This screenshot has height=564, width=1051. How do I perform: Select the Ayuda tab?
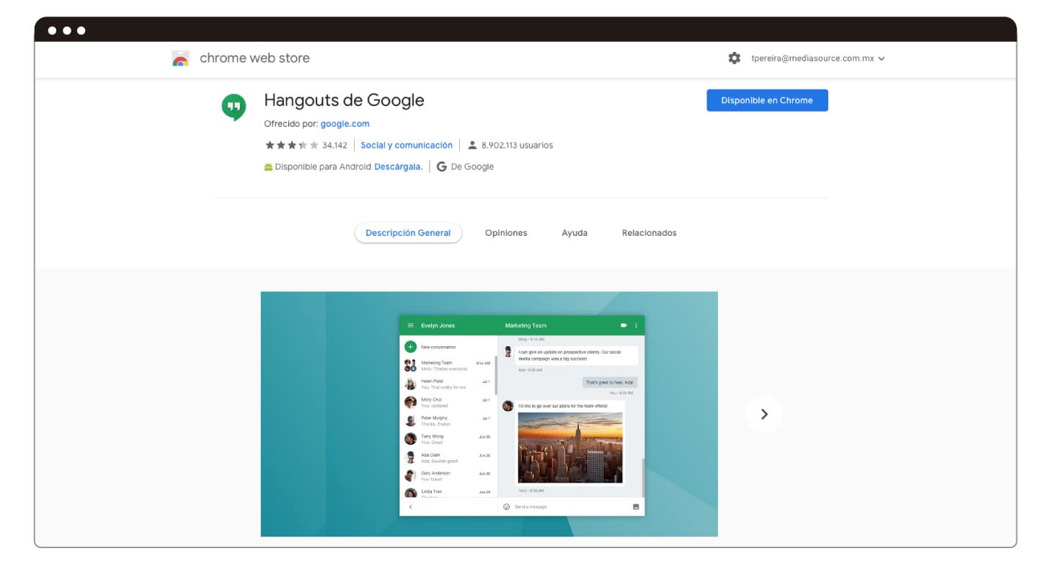point(575,233)
